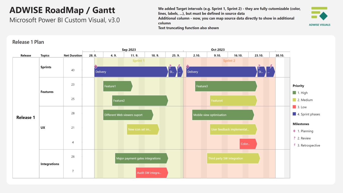The width and height of the screenshot is (343, 193).
Task: Select the Sprint 1 Delivery bar
Action: click(131, 72)
